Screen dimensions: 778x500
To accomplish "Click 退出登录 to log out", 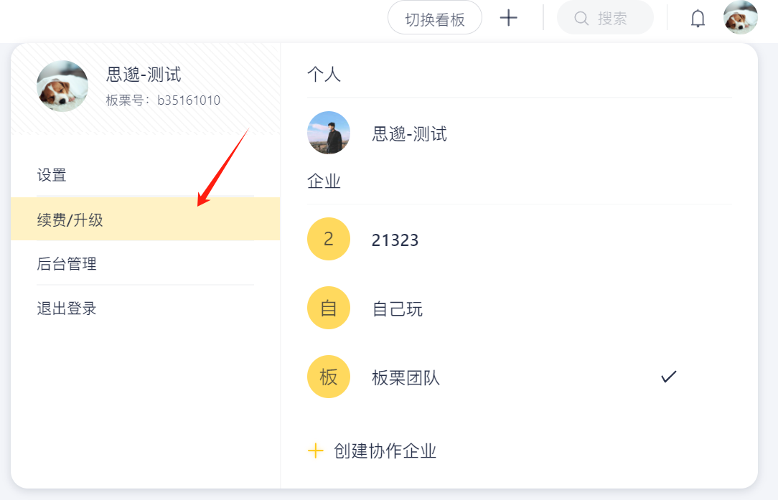I will point(67,308).
